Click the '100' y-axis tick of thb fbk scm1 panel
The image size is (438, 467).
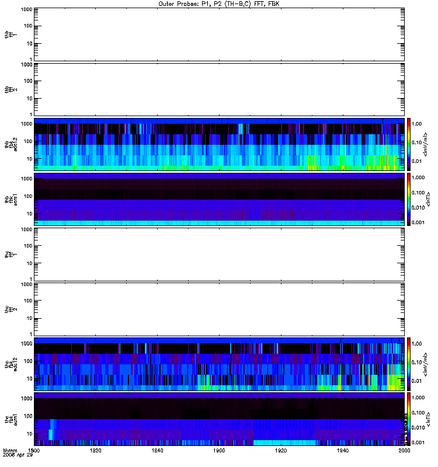pyautogui.click(x=28, y=196)
